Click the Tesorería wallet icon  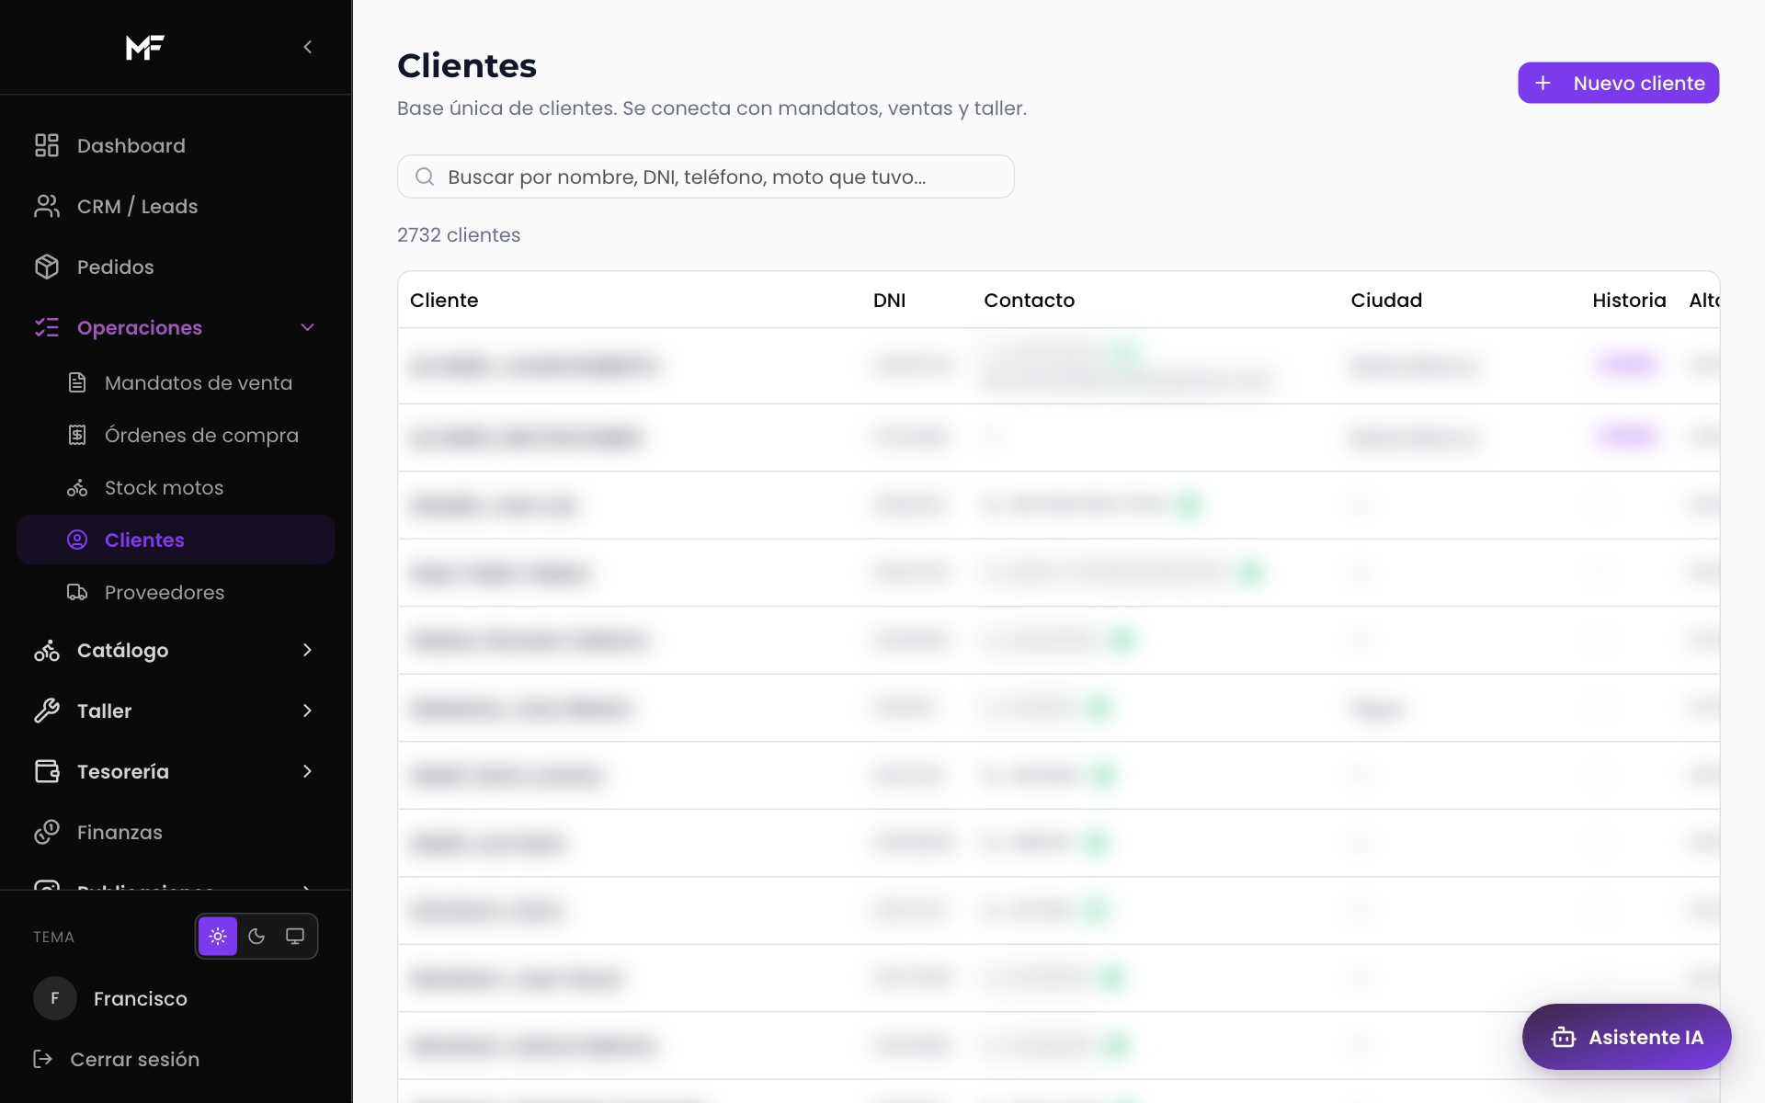pyautogui.click(x=47, y=771)
